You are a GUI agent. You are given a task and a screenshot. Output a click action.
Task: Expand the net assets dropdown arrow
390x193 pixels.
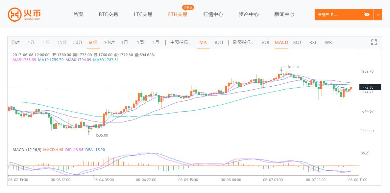378,14
